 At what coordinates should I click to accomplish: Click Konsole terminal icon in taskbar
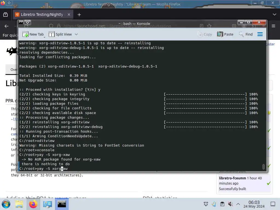tap(62, 204)
